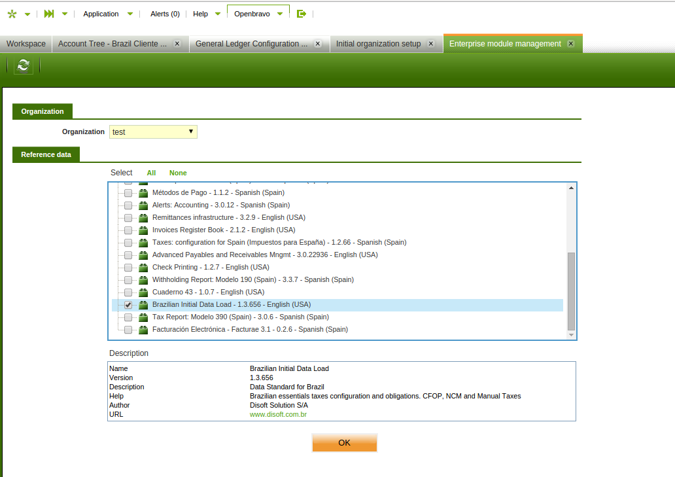Switch to the Workspace tab
Image resolution: width=675 pixels, height=477 pixels.
[26, 44]
